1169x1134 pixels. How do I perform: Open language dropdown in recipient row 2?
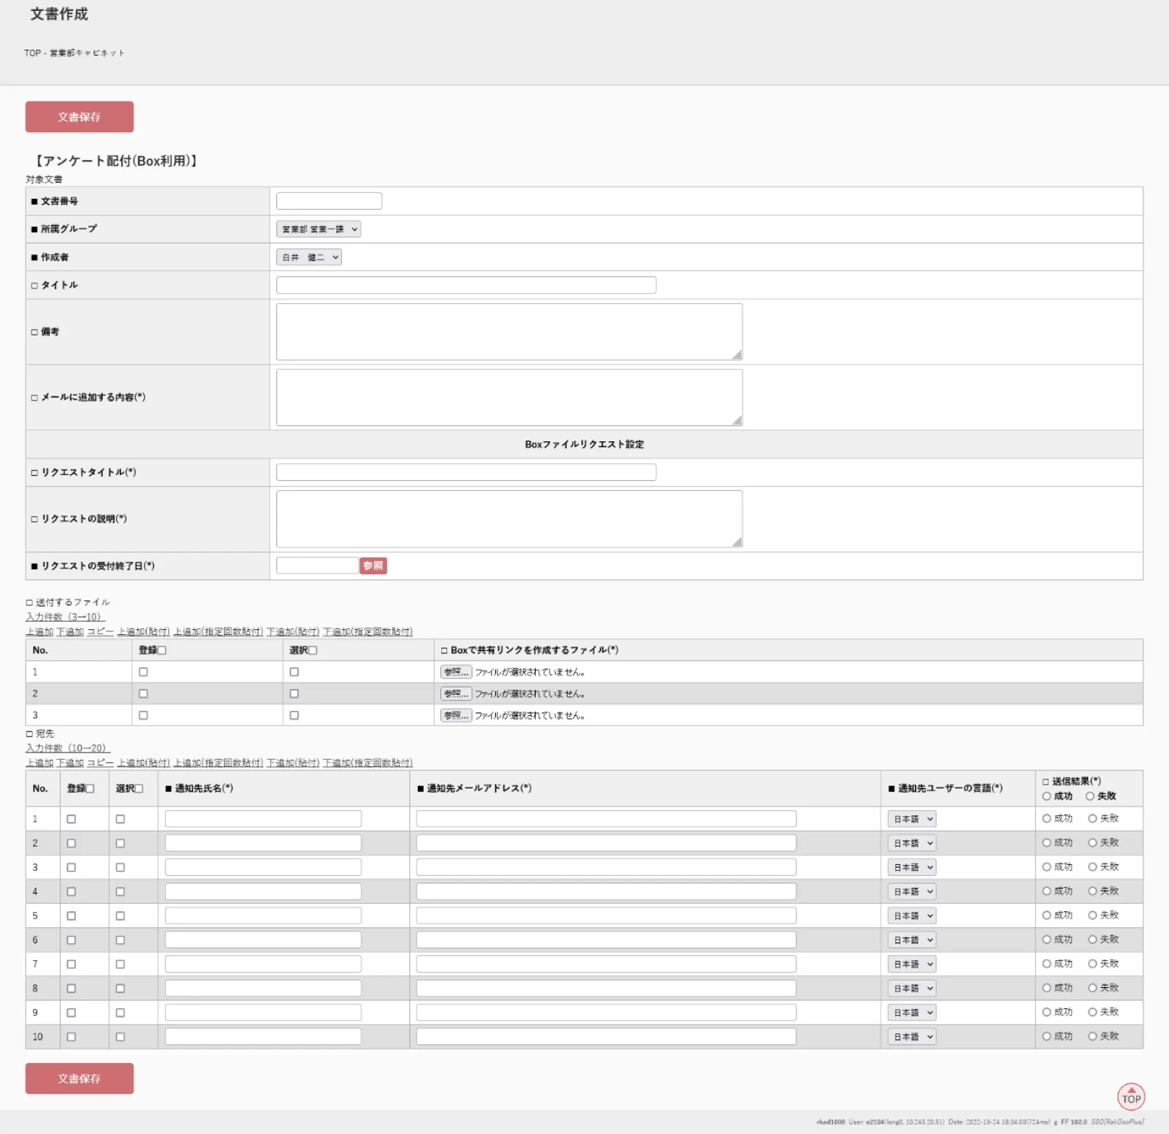pyautogui.click(x=912, y=843)
